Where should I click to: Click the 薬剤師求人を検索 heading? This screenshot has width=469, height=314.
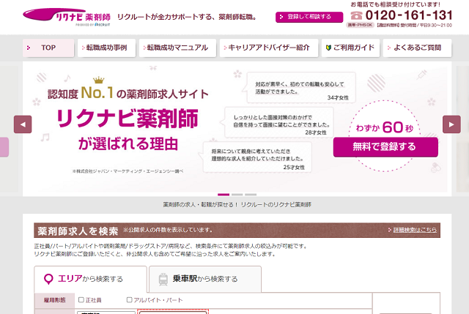[x=78, y=231]
